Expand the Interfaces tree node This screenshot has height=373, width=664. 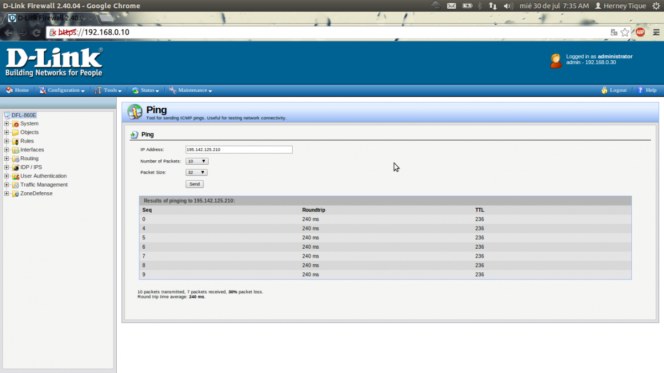[x=7, y=150]
